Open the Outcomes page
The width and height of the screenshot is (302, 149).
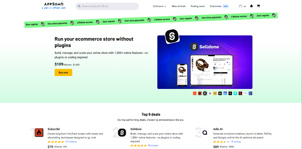(x=215, y=6)
